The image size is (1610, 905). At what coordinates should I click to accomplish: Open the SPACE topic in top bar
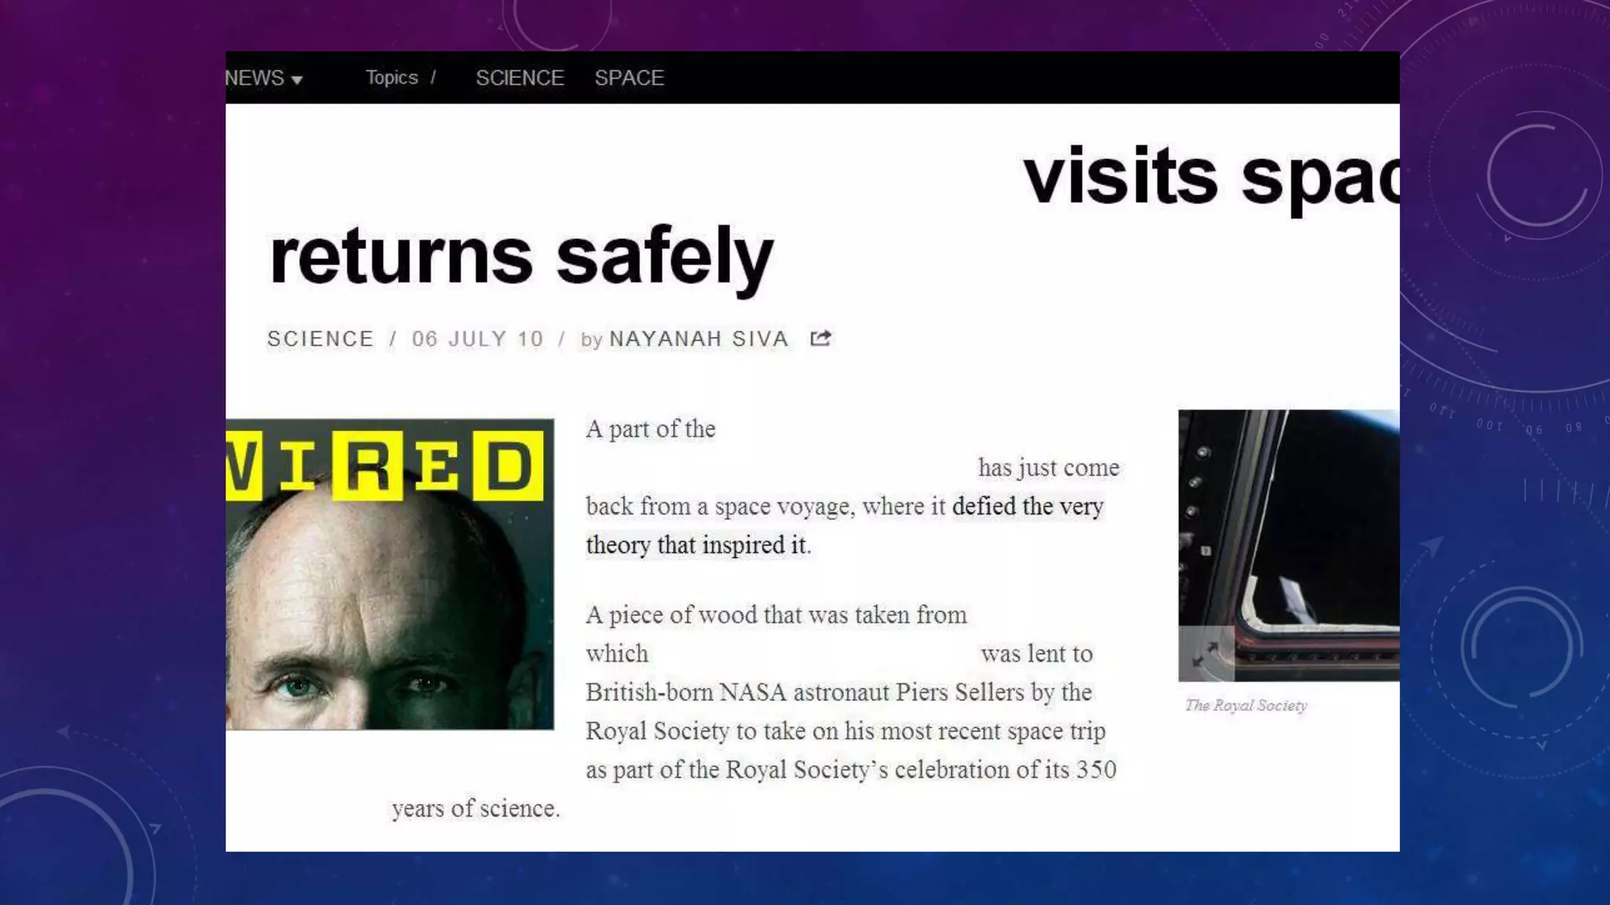(629, 78)
